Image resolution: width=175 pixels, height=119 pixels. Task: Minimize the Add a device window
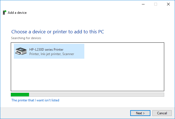[x=143, y=4]
